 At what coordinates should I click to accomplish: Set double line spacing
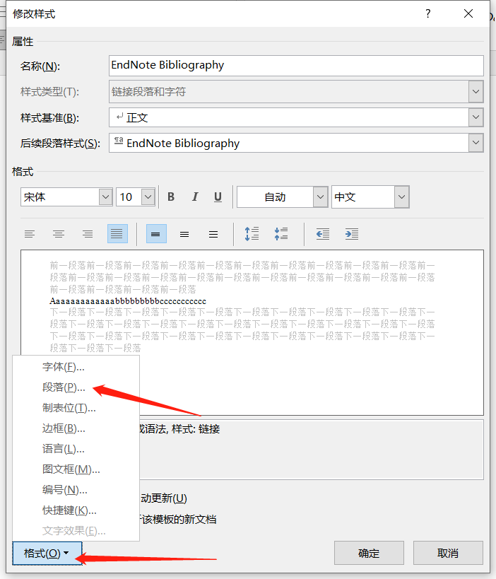213,234
